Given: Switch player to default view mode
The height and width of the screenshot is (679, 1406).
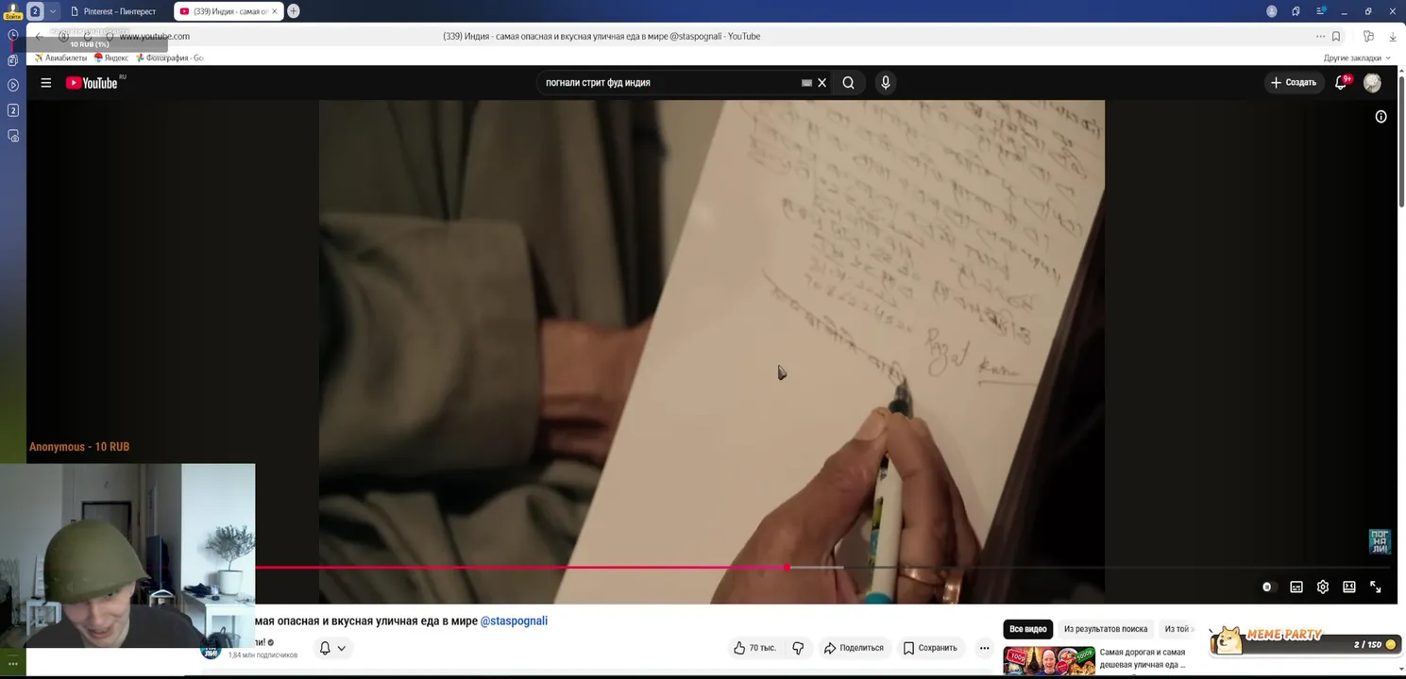Looking at the screenshot, I should click(1349, 587).
